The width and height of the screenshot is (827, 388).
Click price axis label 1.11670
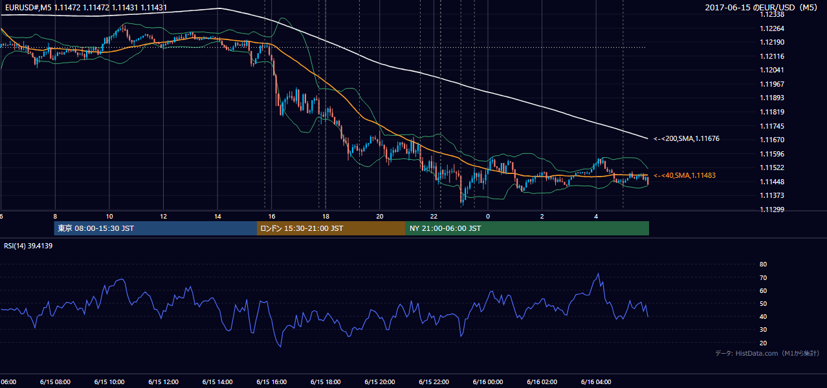coord(772,140)
